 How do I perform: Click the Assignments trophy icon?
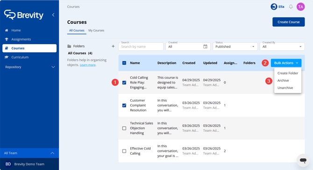(7, 39)
